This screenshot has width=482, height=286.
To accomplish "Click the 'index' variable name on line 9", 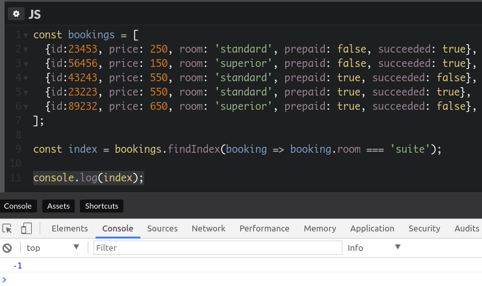I will 82,149.
